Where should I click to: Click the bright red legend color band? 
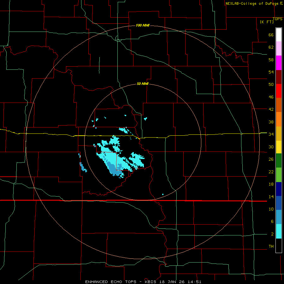point(279,91)
